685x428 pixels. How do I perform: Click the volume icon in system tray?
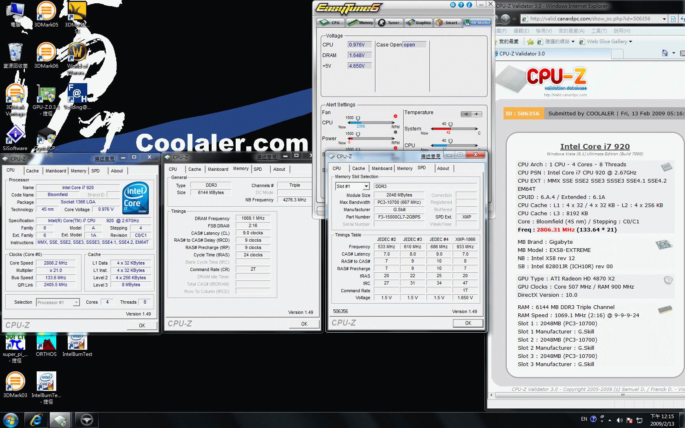tap(620, 420)
